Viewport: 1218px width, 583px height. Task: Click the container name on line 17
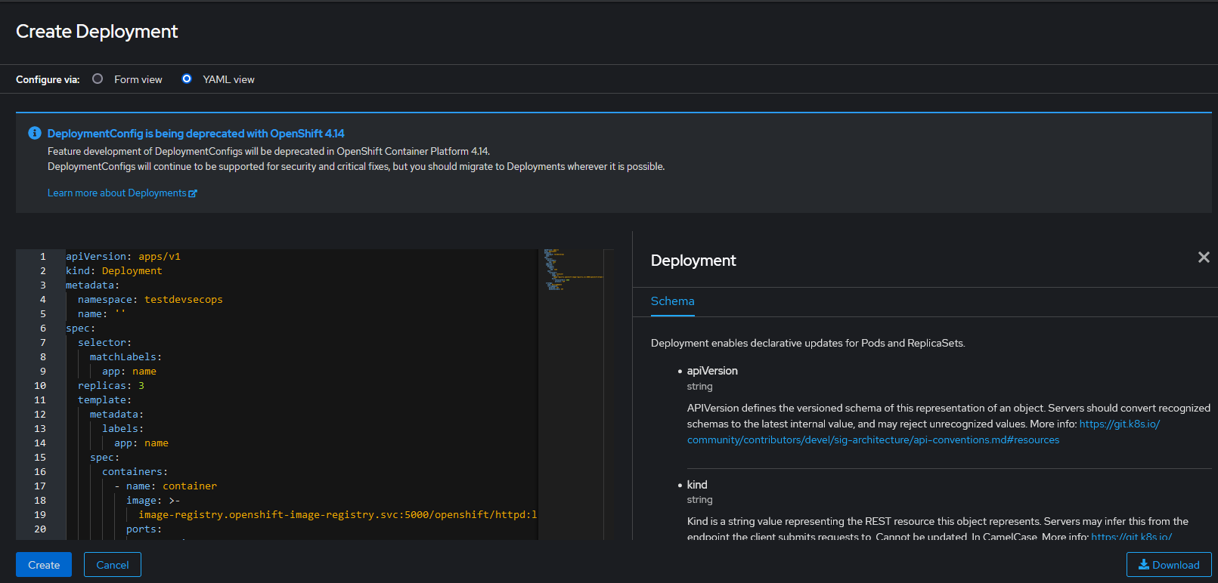189,486
